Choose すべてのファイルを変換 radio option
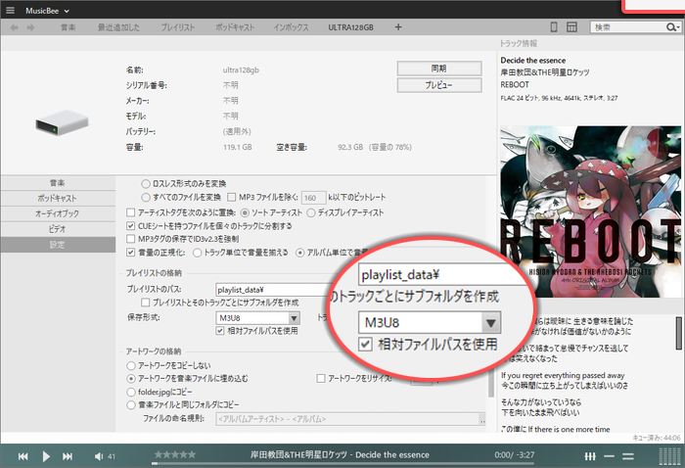 (x=146, y=198)
